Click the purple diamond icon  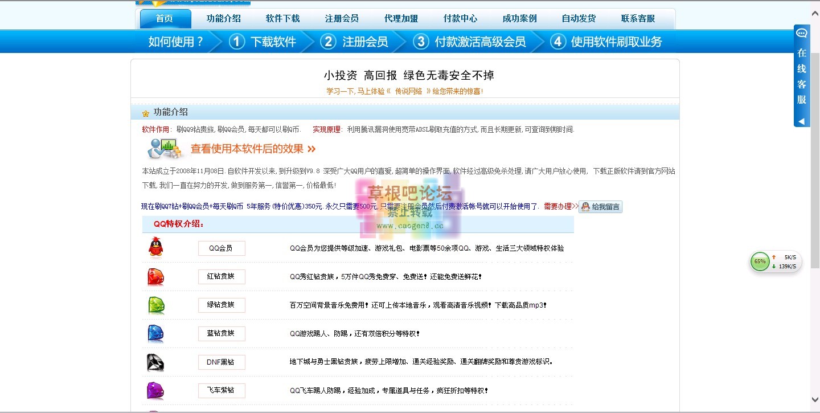pyautogui.click(x=155, y=391)
